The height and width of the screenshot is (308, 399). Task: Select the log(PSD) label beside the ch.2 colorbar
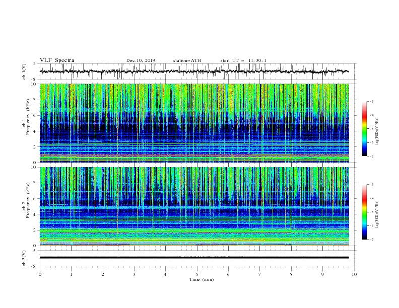[x=377, y=214]
